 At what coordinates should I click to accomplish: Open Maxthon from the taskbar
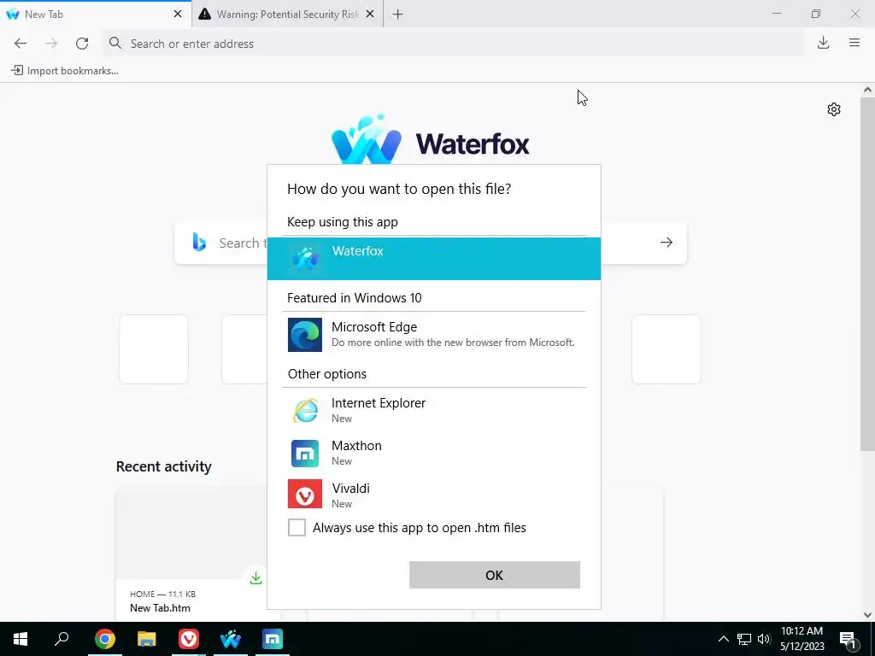(x=273, y=639)
